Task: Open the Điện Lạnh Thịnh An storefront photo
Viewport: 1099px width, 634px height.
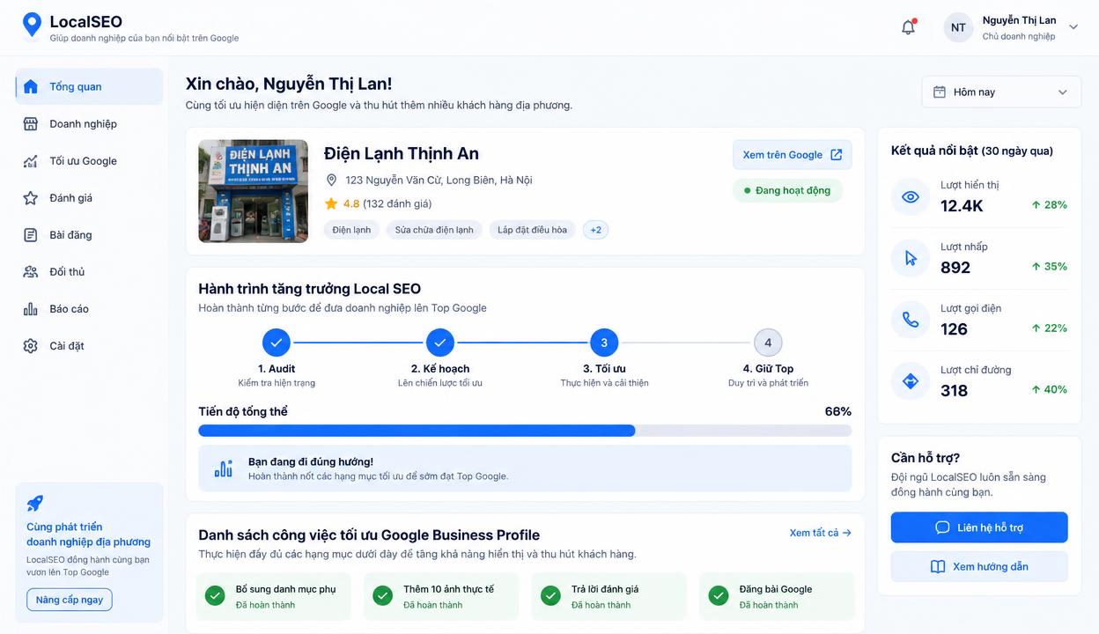Action: coord(254,191)
